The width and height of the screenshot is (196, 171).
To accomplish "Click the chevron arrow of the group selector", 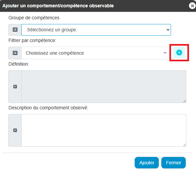I will pyautogui.click(x=168, y=30).
